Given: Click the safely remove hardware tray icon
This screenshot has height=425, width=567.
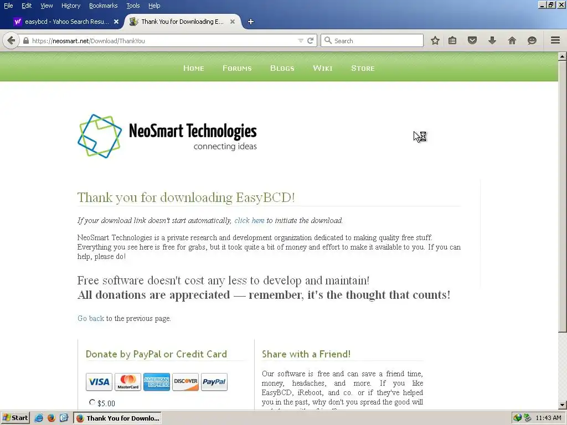Looking at the screenshot, I should [x=527, y=418].
